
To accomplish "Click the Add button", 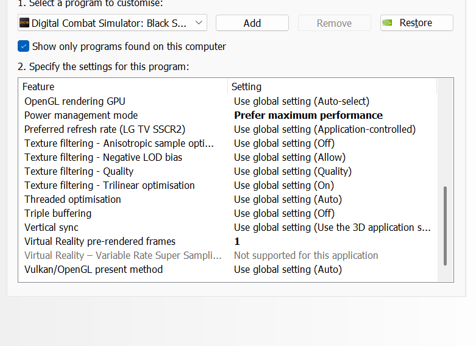I will pos(252,23).
